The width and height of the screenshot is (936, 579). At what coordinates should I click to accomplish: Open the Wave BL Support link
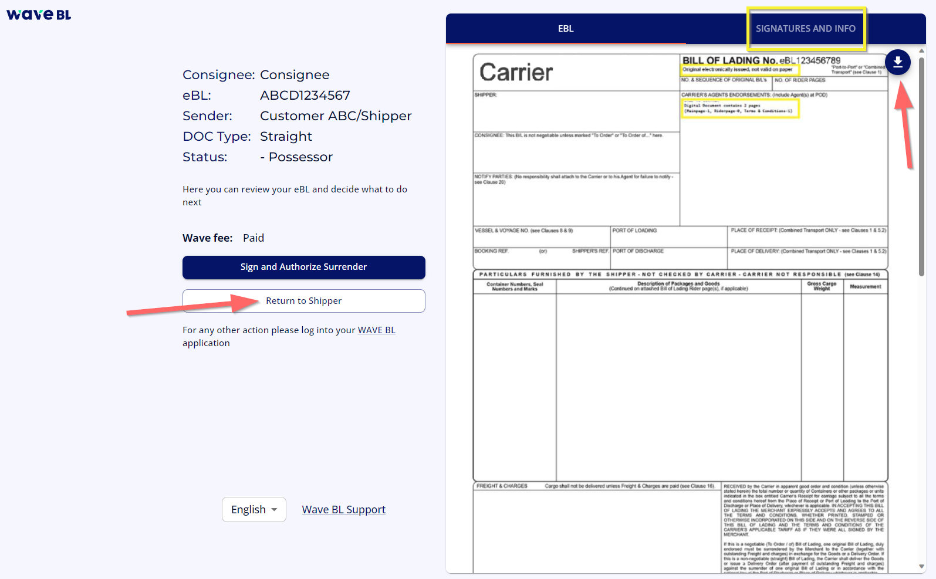pyautogui.click(x=343, y=509)
